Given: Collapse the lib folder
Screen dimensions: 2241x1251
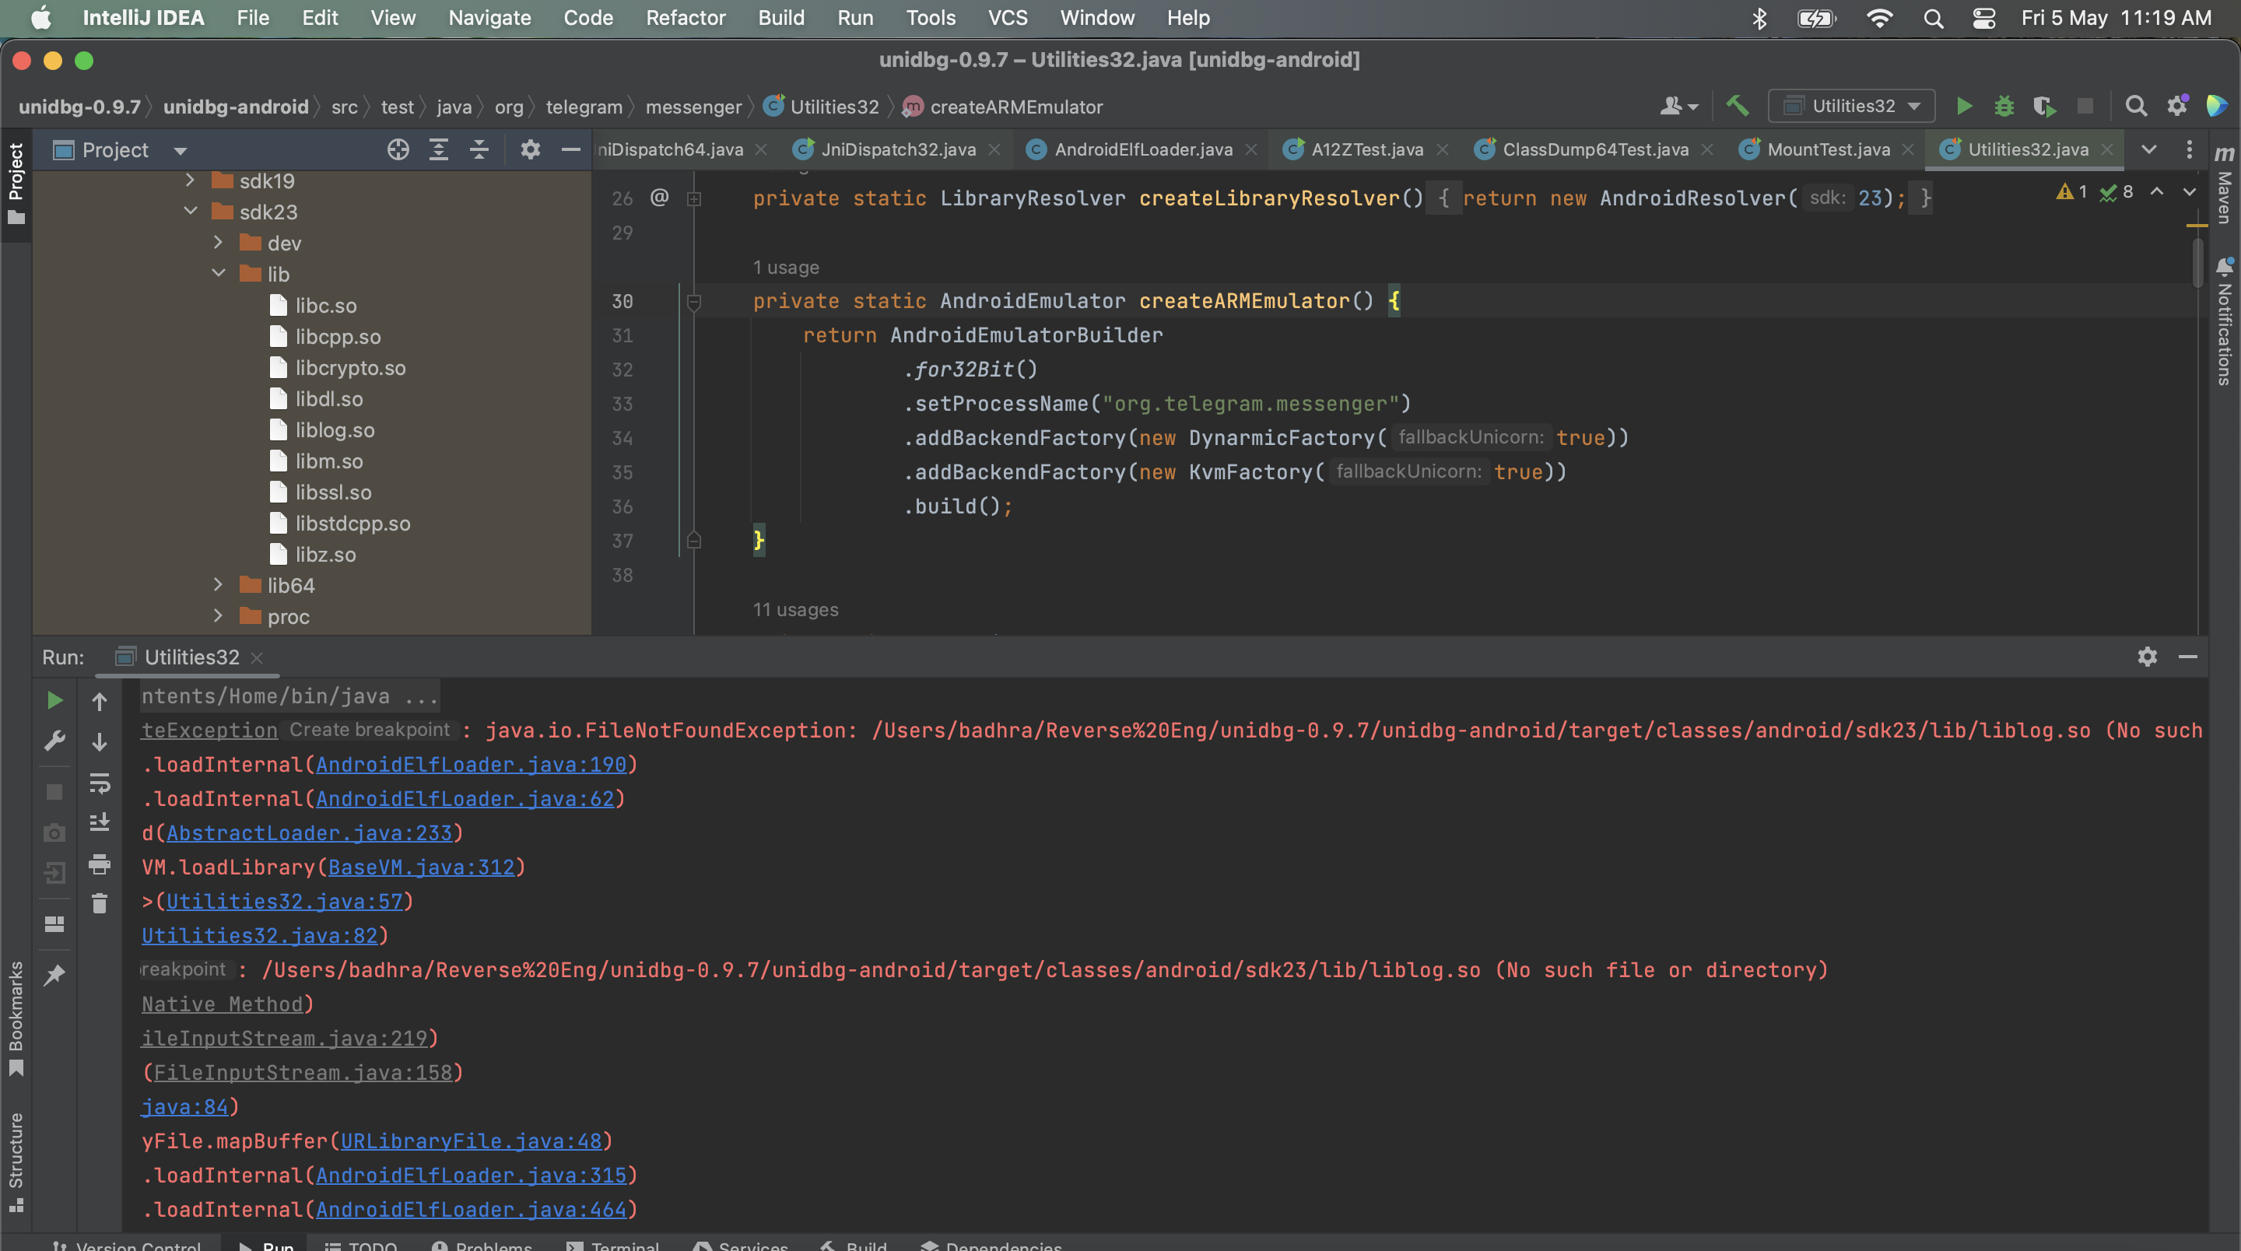Looking at the screenshot, I should coord(219,273).
